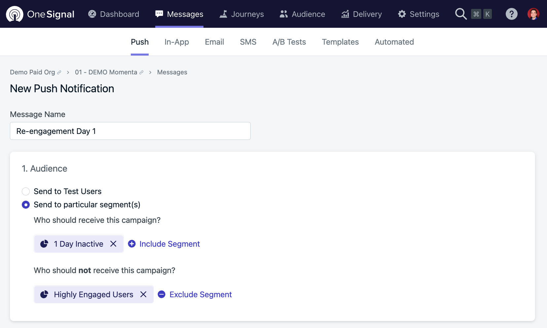The height and width of the screenshot is (328, 547).
Task: Click the Journeys flag icon
Action: pyautogui.click(x=223, y=14)
